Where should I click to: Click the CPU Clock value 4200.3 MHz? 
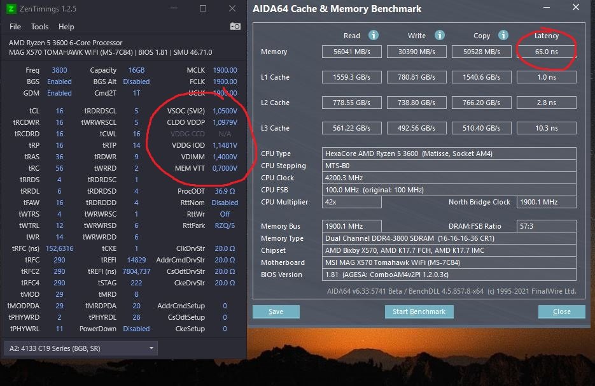click(449, 178)
